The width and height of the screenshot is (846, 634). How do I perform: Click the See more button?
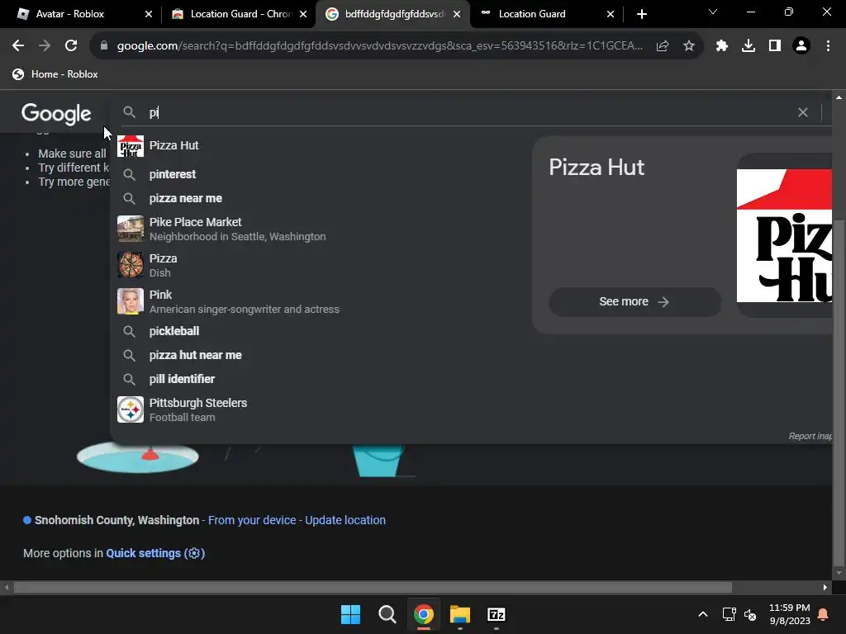point(634,302)
